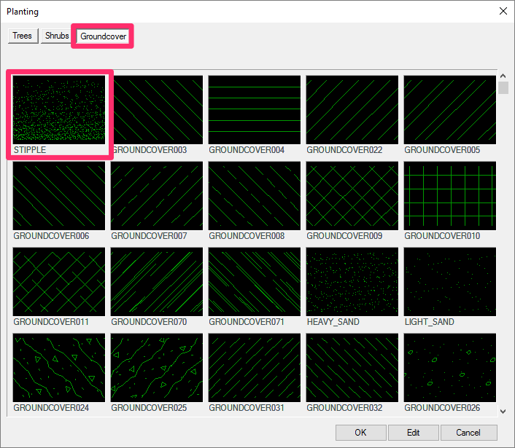Pick the GROUNDCOVER024 wavy triangle pattern
The width and height of the screenshot is (515, 448).
pos(59,368)
